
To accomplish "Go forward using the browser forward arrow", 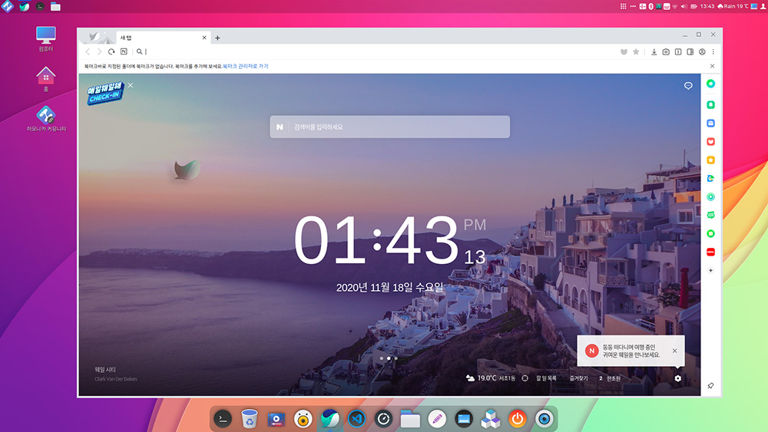I will pyautogui.click(x=99, y=51).
